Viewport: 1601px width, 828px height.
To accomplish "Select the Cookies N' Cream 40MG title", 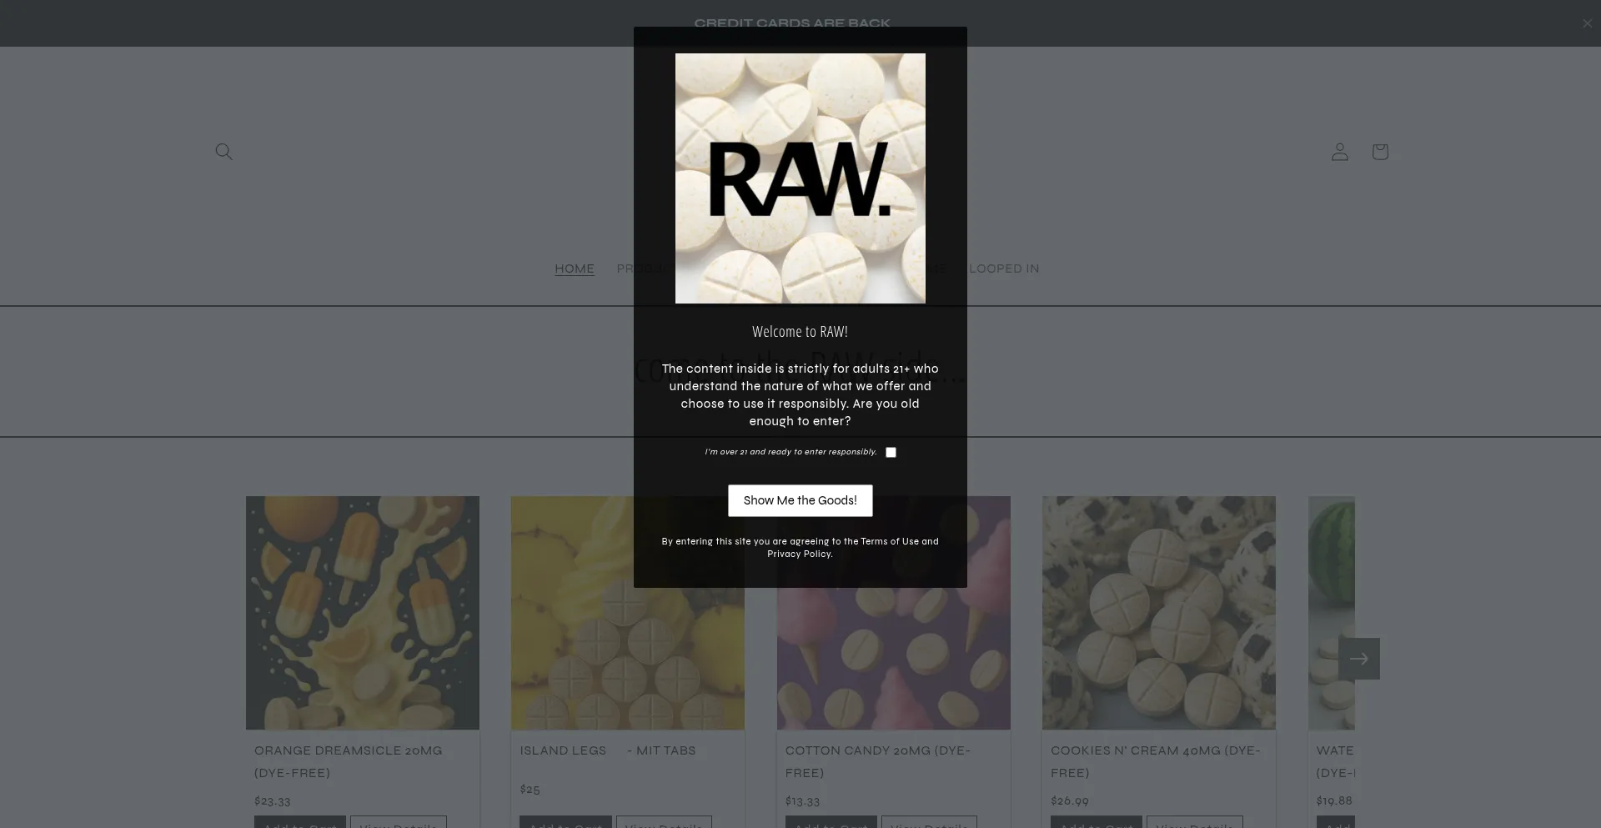I will coord(1155,761).
